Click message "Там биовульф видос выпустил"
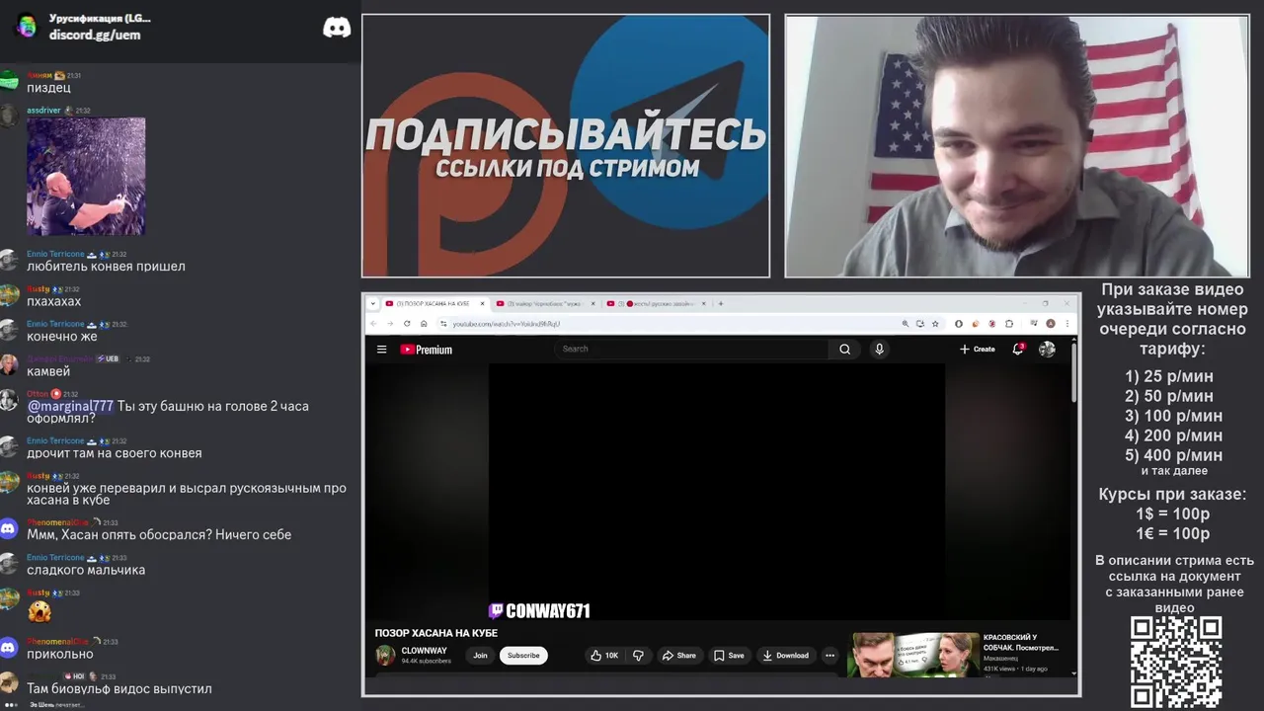Screen dimensions: 1264x711 point(119,688)
